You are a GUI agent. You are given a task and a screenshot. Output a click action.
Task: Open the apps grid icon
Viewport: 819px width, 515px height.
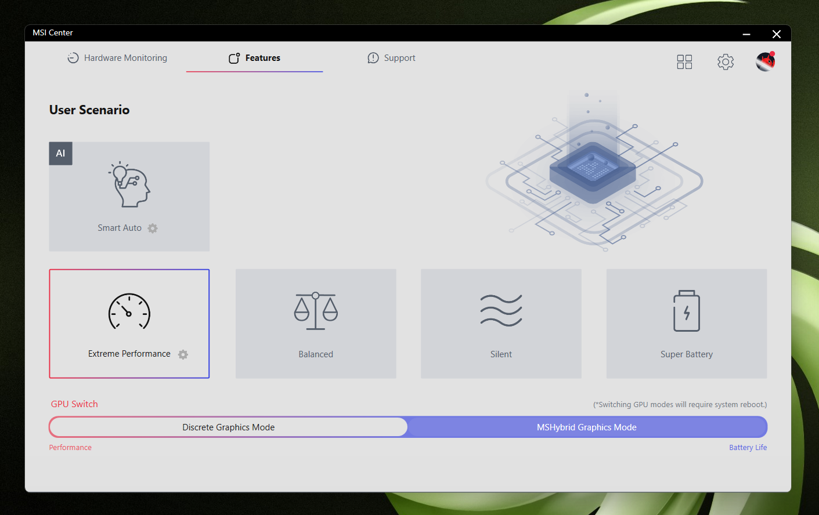pyautogui.click(x=684, y=62)
